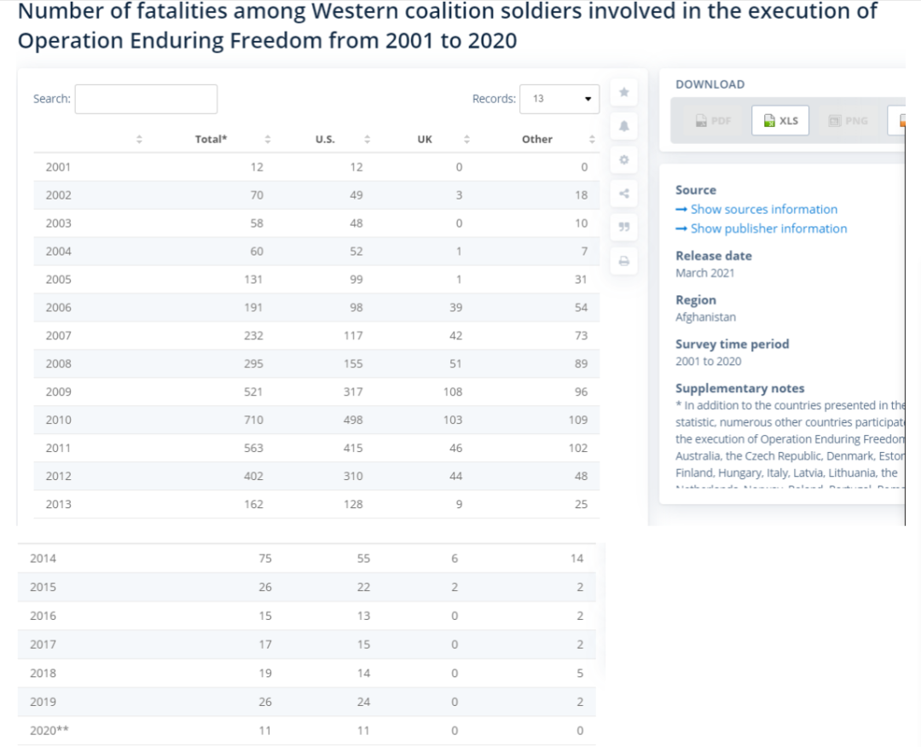Sort table by UK column
Screen dimensions: 921x747
[x=466, y=139]
